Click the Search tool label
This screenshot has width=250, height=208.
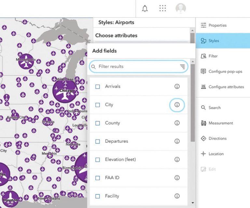pyautogui.click(x=215, y=108)
